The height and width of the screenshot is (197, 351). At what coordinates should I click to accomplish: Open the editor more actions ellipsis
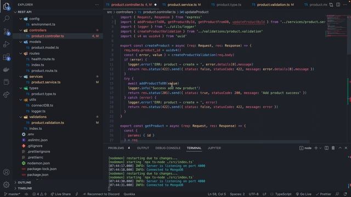(345, 5)
